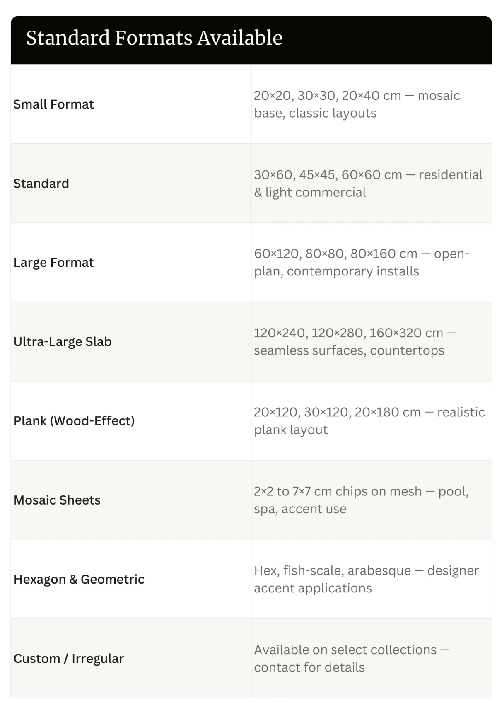Screen dimensions: 497x703
Task: Click the 'Mosaic Sheets' row label
Action: 57,500
